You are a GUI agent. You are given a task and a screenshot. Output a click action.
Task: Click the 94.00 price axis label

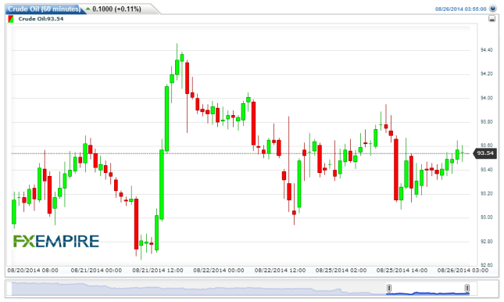click(486, 98)
